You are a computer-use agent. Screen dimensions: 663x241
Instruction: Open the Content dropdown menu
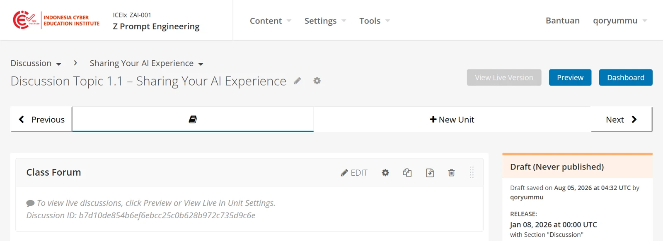tap(271, 21)
